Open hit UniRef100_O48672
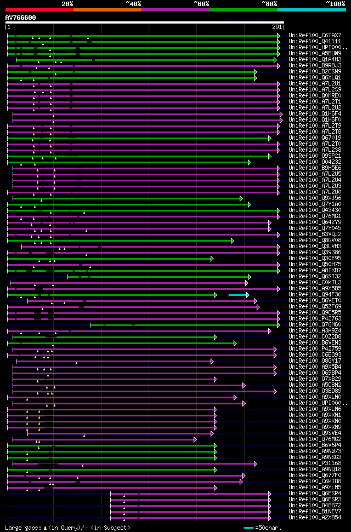The width and height of the screenshot is (351, 532). 315,506
